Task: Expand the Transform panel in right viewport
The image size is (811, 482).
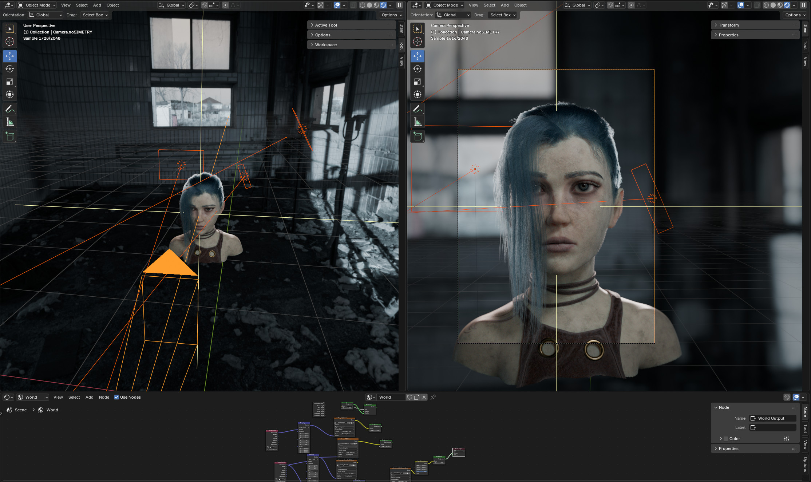Action: tap(728, 25)
